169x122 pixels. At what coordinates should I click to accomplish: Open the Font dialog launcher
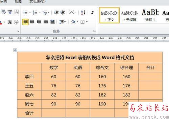(18, 31)
